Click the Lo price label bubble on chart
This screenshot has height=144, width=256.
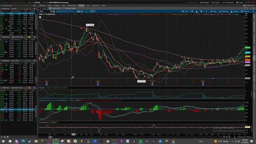click(141, 81)
